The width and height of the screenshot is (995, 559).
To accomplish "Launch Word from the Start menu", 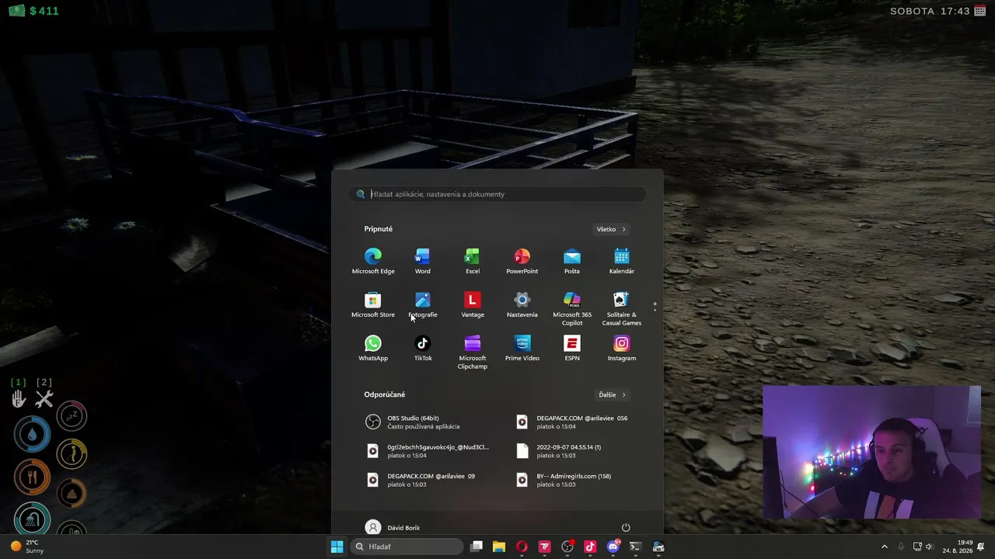I will (423, 261).
